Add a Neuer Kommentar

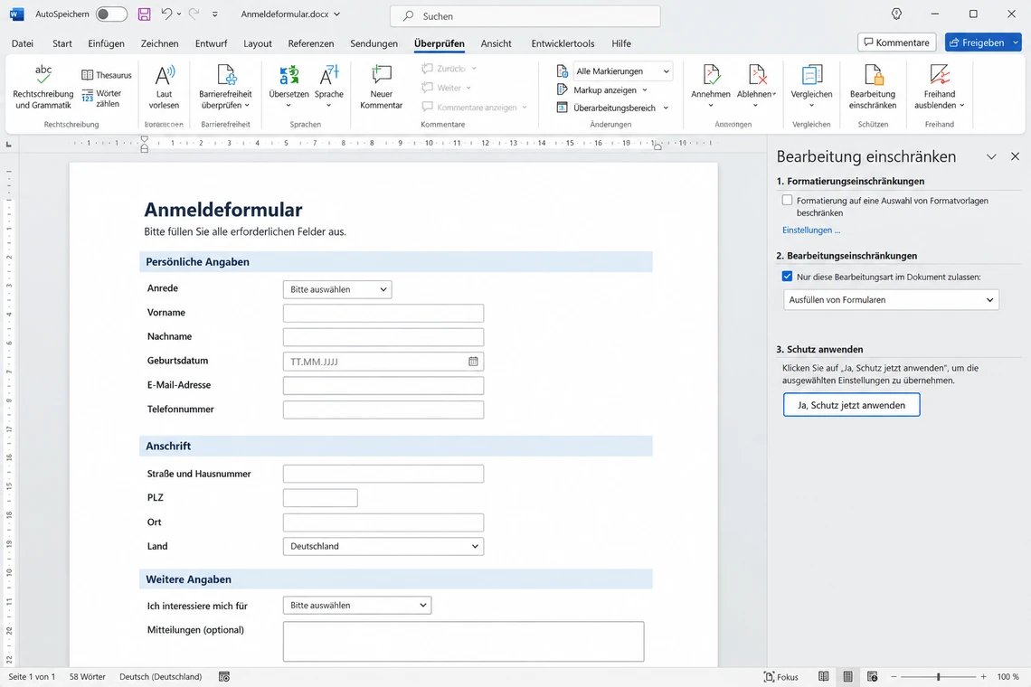pos(382,86)
